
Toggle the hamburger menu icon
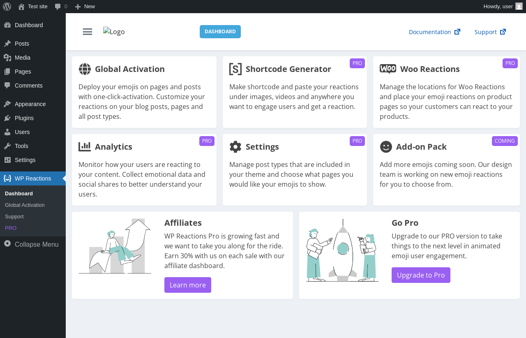tap(88, 32)
